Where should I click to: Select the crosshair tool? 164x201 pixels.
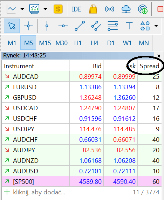click(x=28, y=26)
